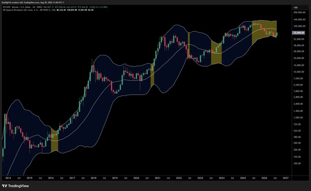The width and height of the screenshot is (311, 191).
Task: Click the 3,800.00 price scale label
Action: 299,91
